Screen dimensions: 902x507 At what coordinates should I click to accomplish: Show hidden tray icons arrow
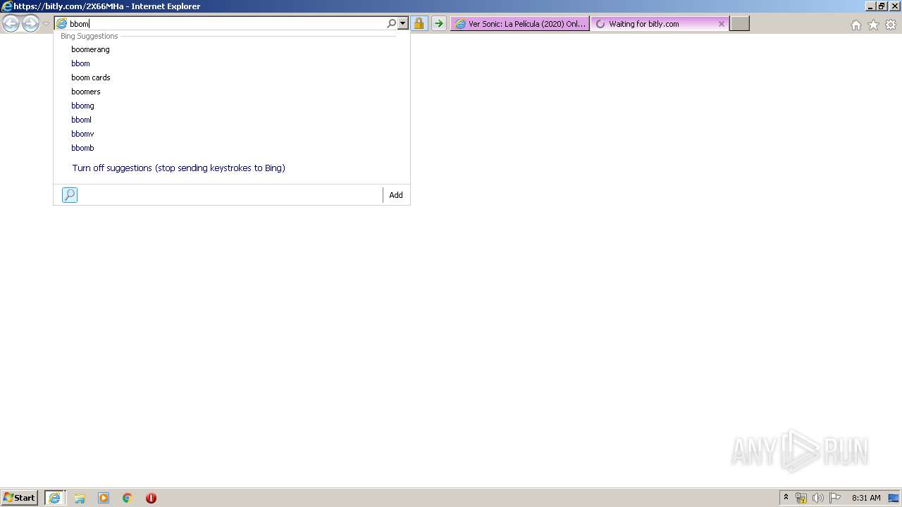pyautogui.click(x=786, y=498)
